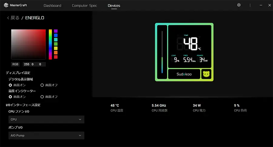Click the temperature bar in device preview
273x147 pixels.
point(162,52)
